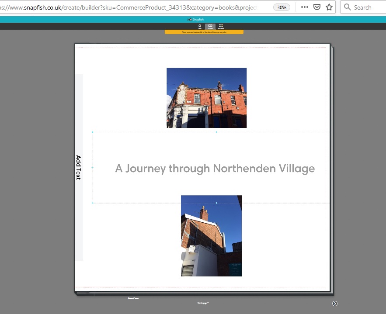Click the Front Cover label
This screenshot has height=314, width=386.
click(x=133, y=298)
